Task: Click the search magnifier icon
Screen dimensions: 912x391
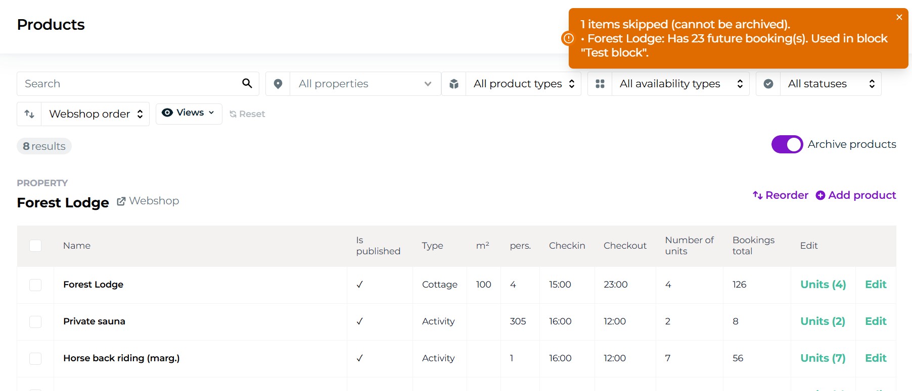Action: pos(247,83)
